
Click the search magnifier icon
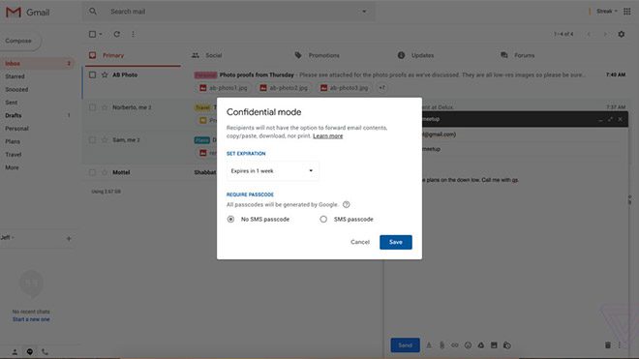[93, 12]
